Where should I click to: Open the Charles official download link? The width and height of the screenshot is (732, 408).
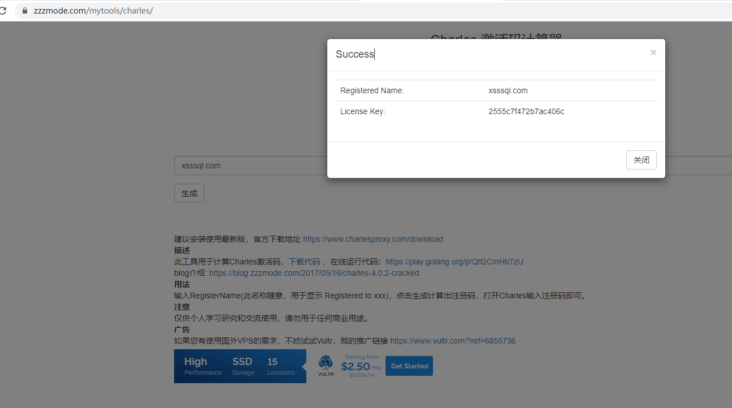pyautogui.click(x=373, y=238)
